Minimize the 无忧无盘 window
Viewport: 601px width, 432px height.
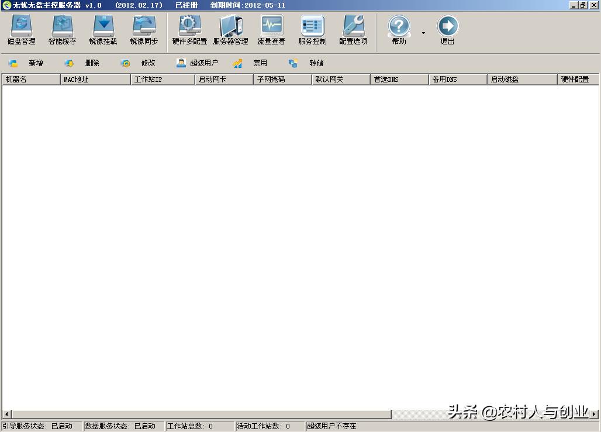tap(574, 5)
